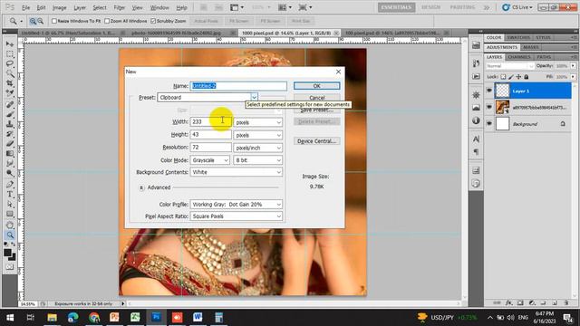Click the background color swatch
The width and height of the screenshot is (580, 326).
[x=12, y=257]
